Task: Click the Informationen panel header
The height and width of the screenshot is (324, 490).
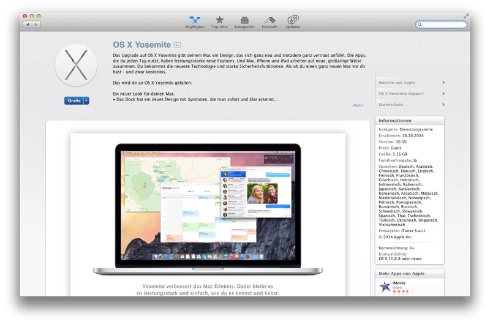Action: pos(409,121)
